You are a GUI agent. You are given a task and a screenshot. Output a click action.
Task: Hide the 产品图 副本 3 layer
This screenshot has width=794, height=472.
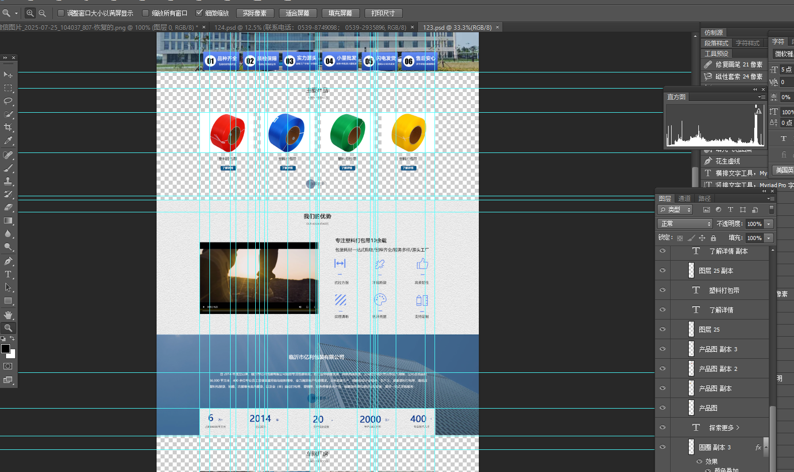tap(663, 349)
